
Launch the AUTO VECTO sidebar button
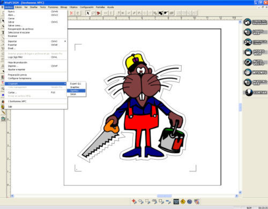coord(255,62)
